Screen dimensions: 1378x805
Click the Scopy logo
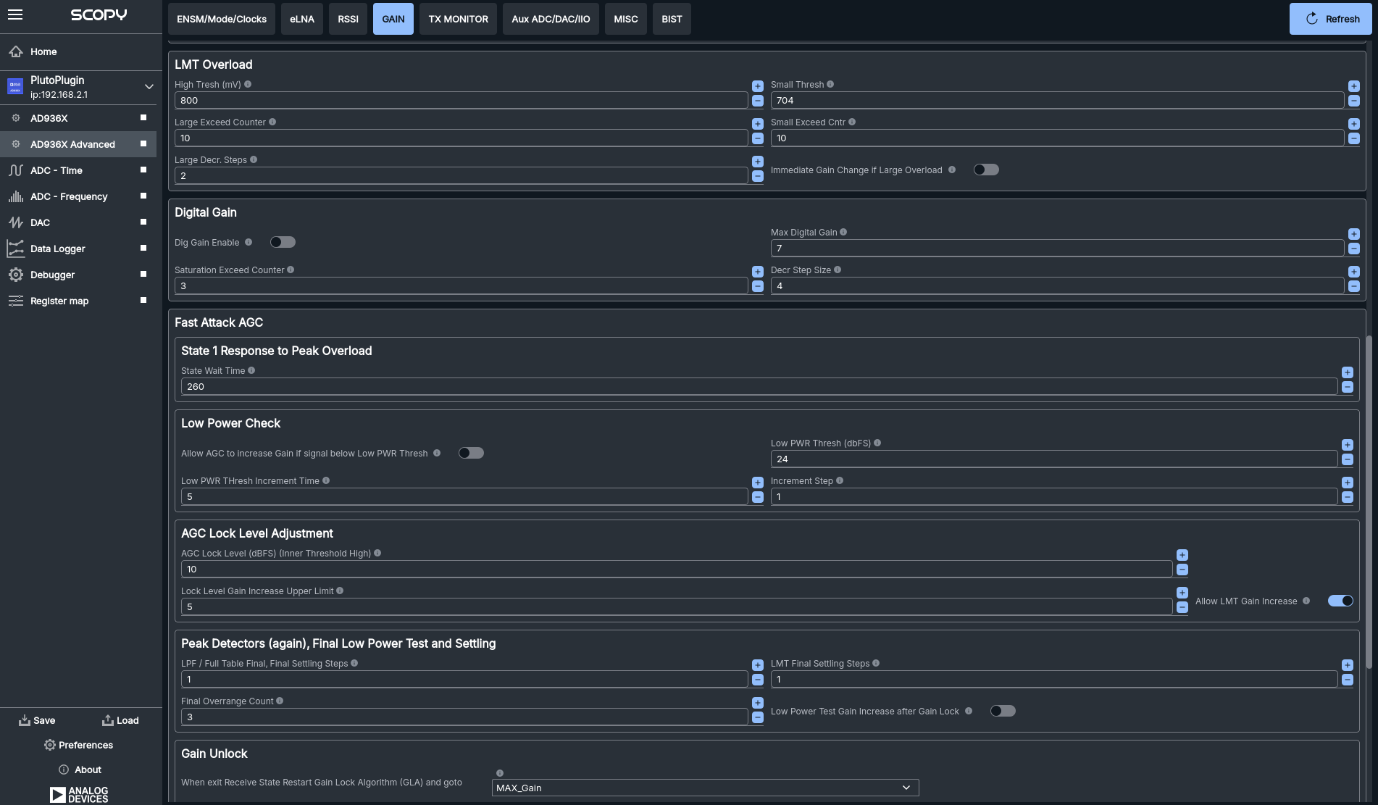(x=99, y=14)
